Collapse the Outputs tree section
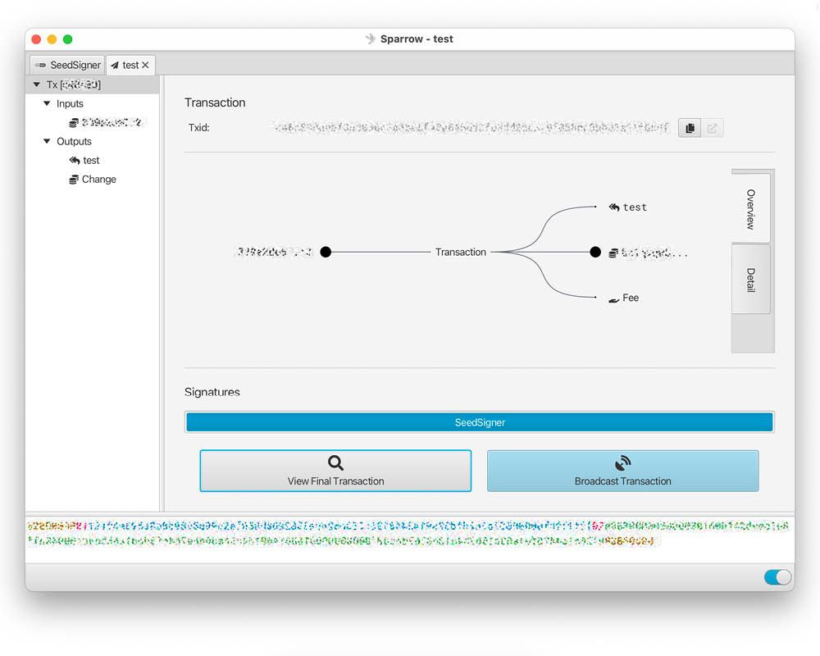The width and height of the screenshot is (820, 656). pyautogui.click(x=47, y=141)
